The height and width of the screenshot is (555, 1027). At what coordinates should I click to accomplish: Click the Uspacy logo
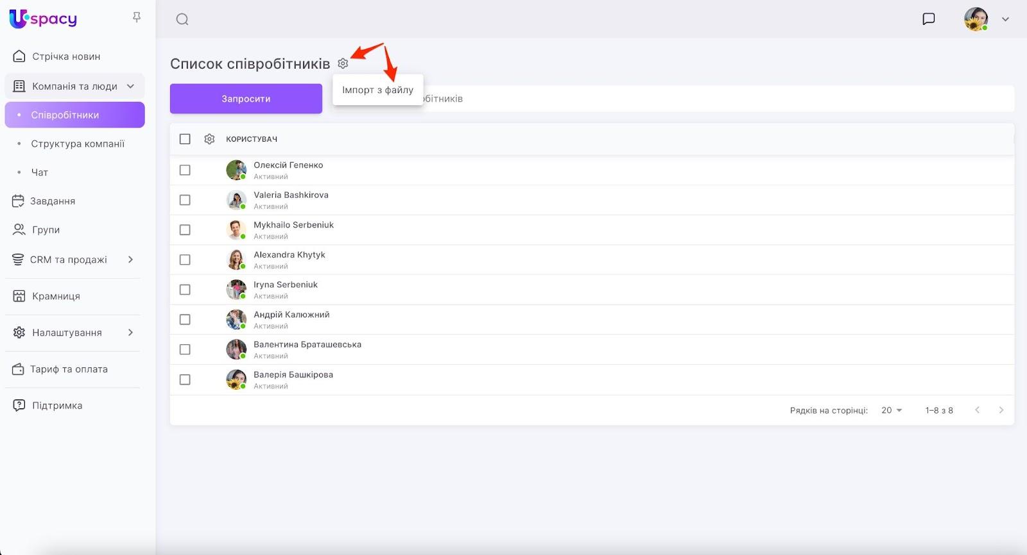tap(43, 19)
